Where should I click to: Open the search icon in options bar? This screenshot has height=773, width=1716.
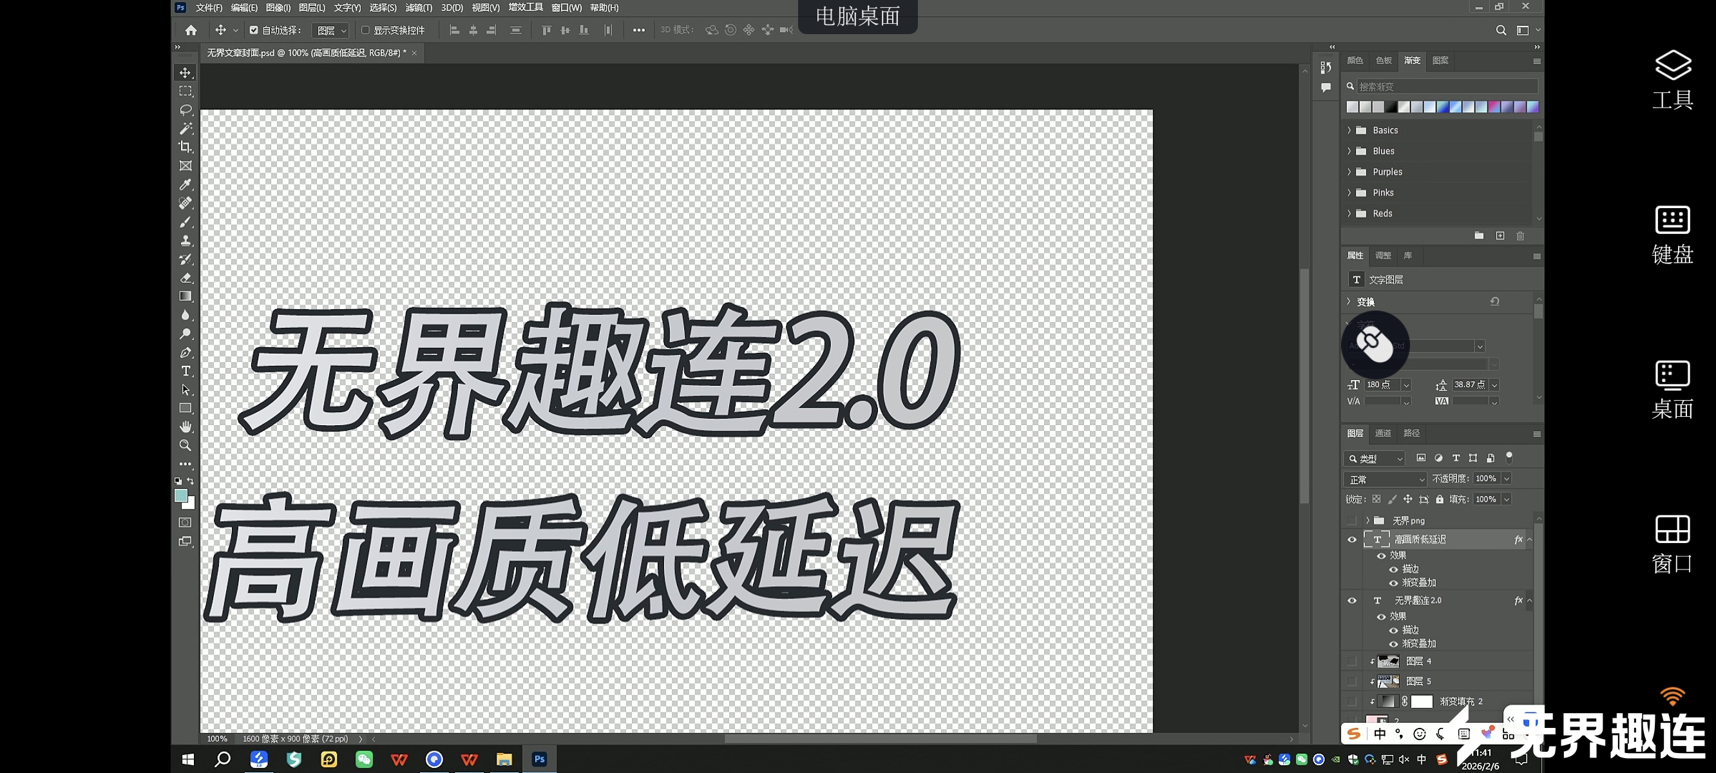tap(1501, 30)
